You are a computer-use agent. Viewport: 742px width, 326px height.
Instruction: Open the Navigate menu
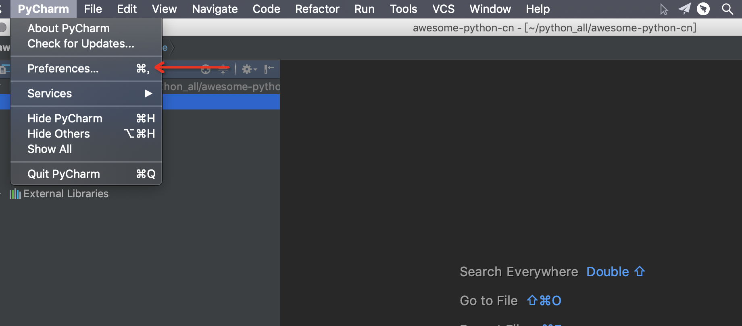click(215, 9)
